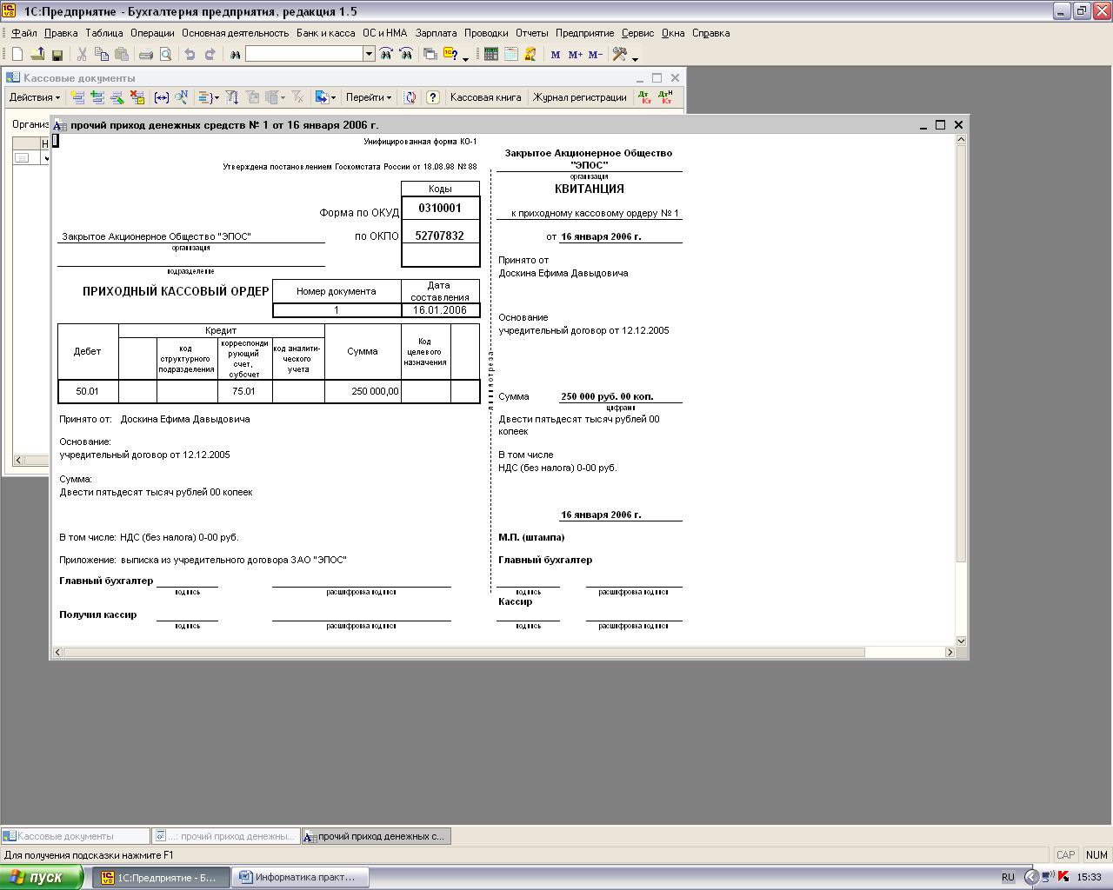Viewport: 1113px width, 890px height.
Task: Open the enter-based-on dropdown icon
Action: pos(325,97)
